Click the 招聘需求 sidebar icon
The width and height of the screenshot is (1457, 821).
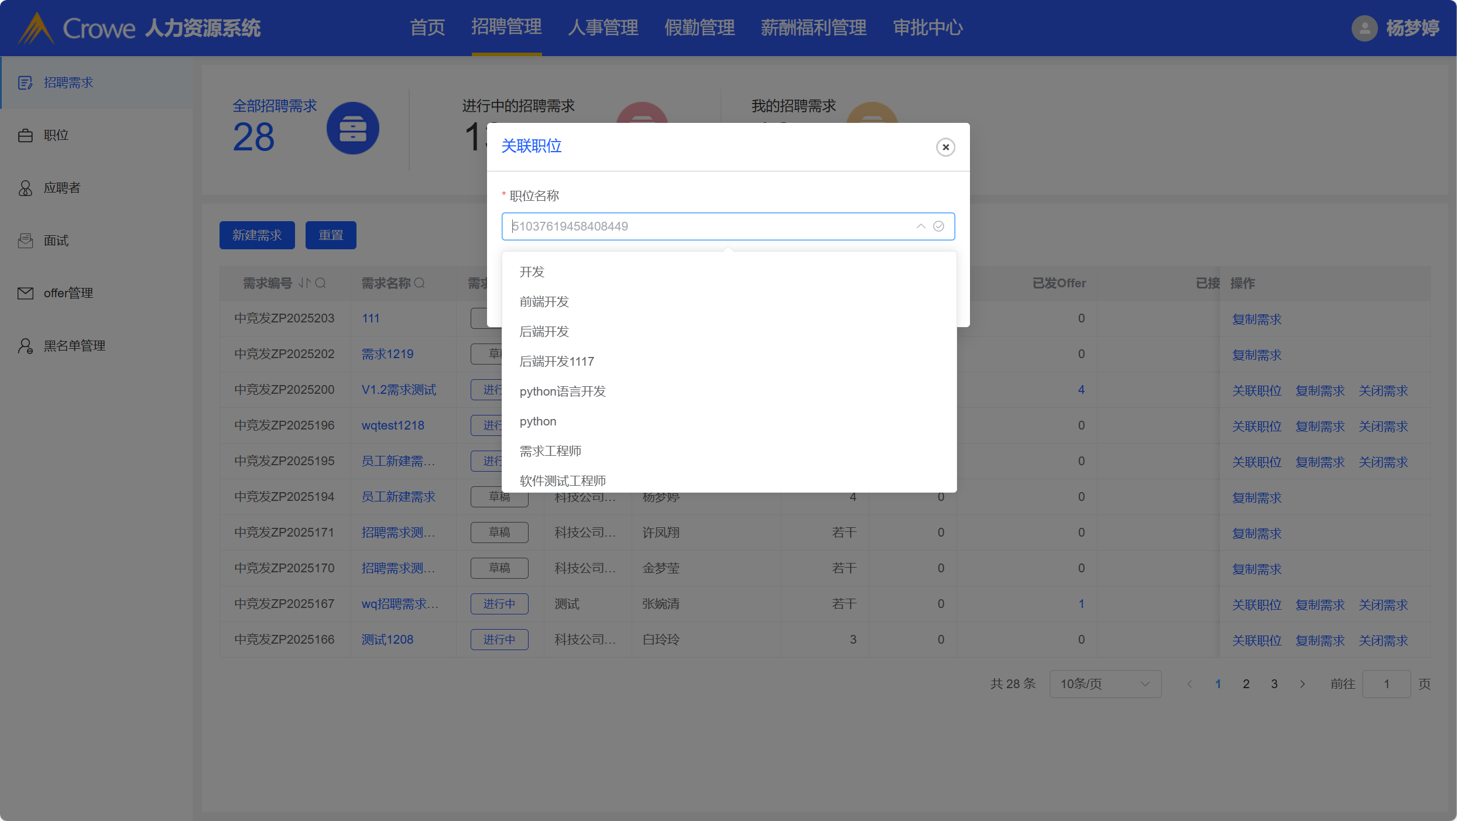[x=25, y=83]
